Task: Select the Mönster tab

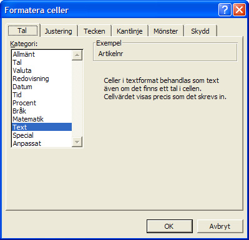Action: coord(165,31)
